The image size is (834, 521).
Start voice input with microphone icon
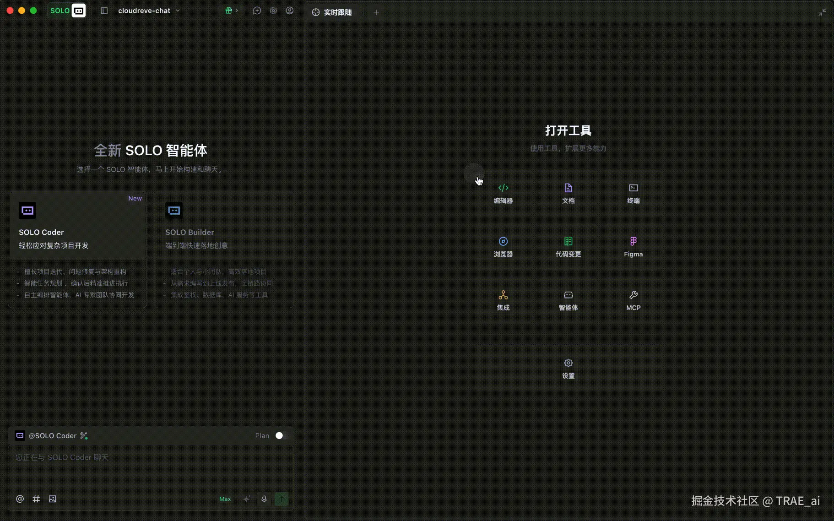[264, 499]
